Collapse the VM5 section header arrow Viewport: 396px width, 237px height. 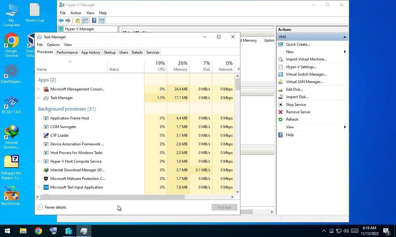(x=345, y=37)
